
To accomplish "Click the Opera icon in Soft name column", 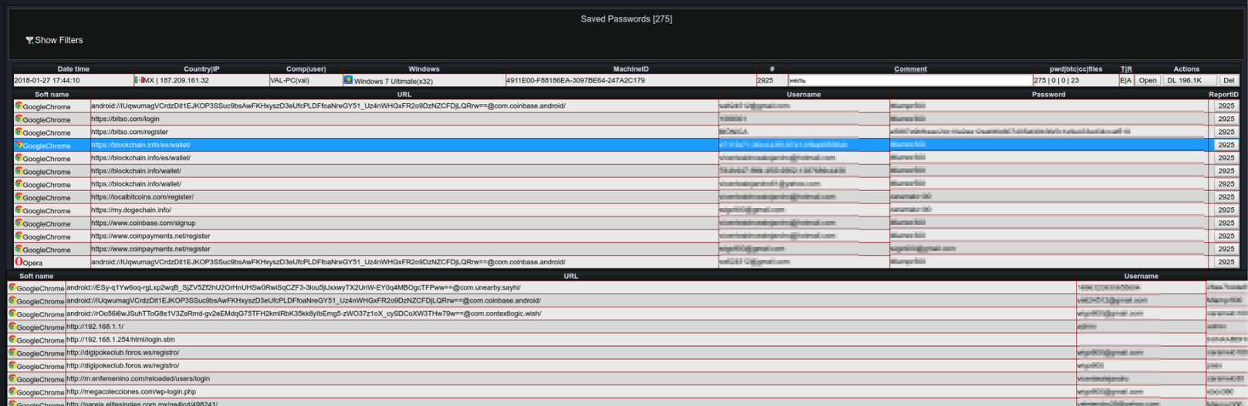I will 19,262.
